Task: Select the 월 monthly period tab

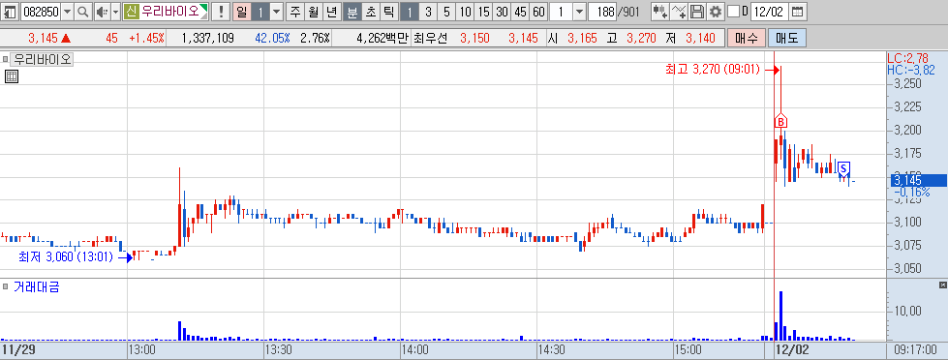Action: 313,12
